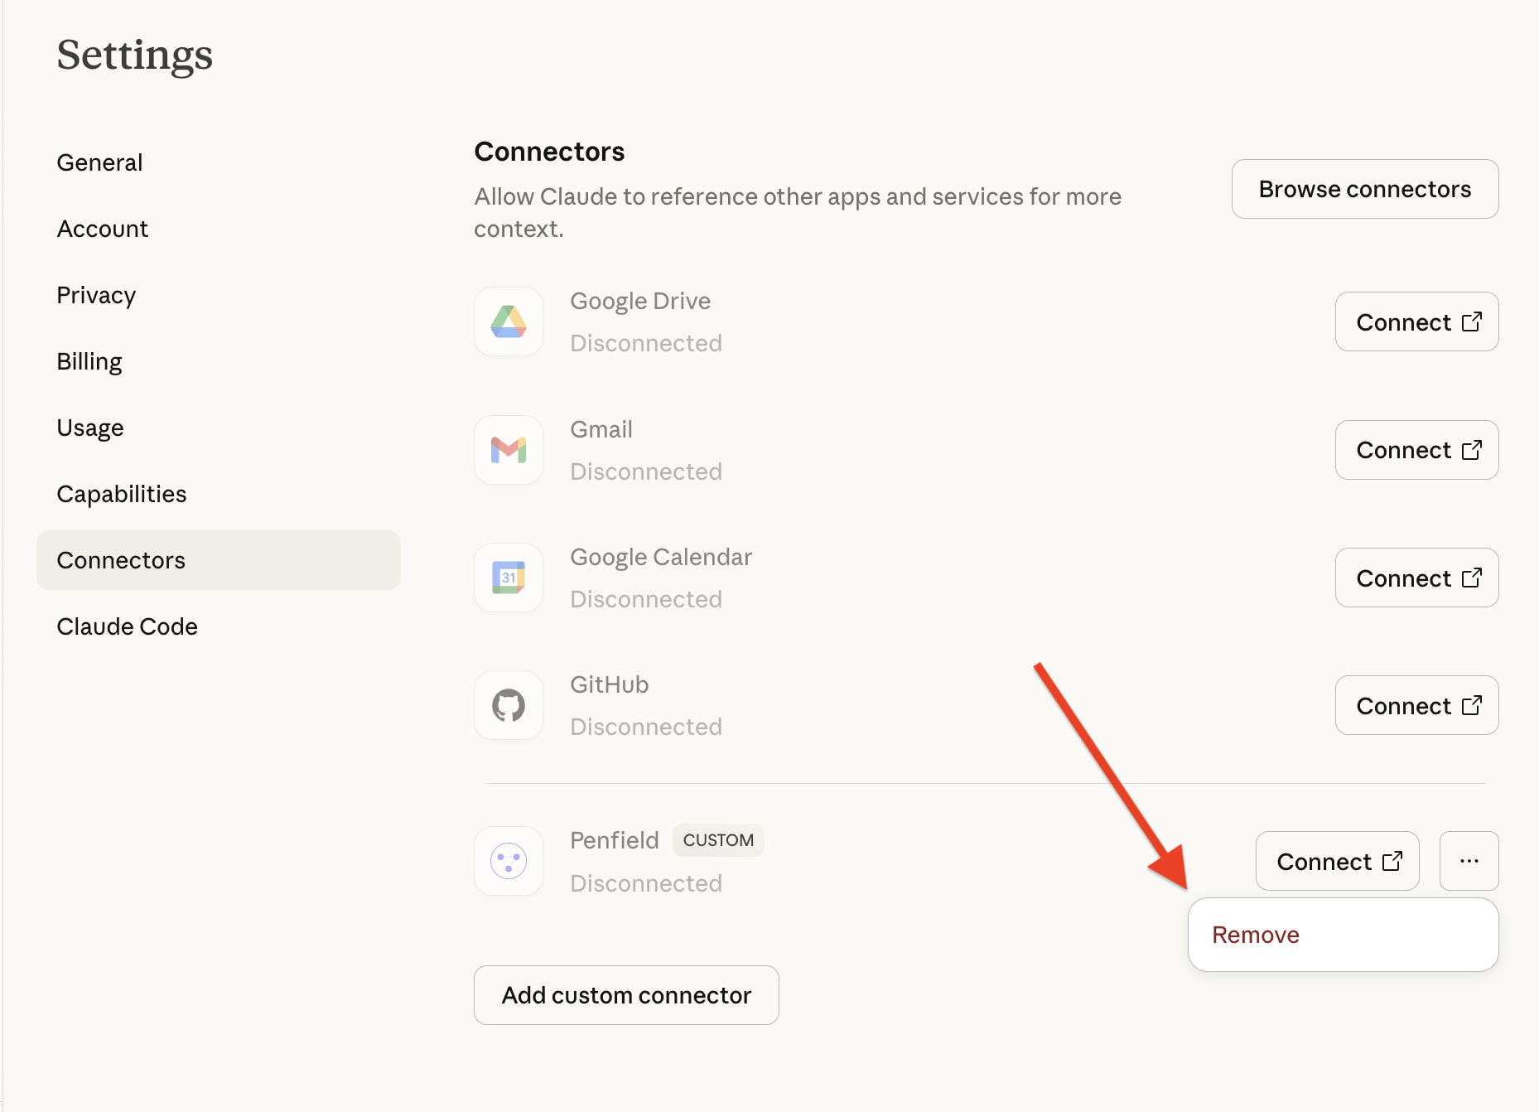Open Browse connectors

pos(1364,189)
